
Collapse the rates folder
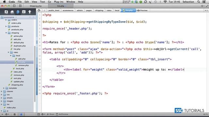click(x=8, y=52)
